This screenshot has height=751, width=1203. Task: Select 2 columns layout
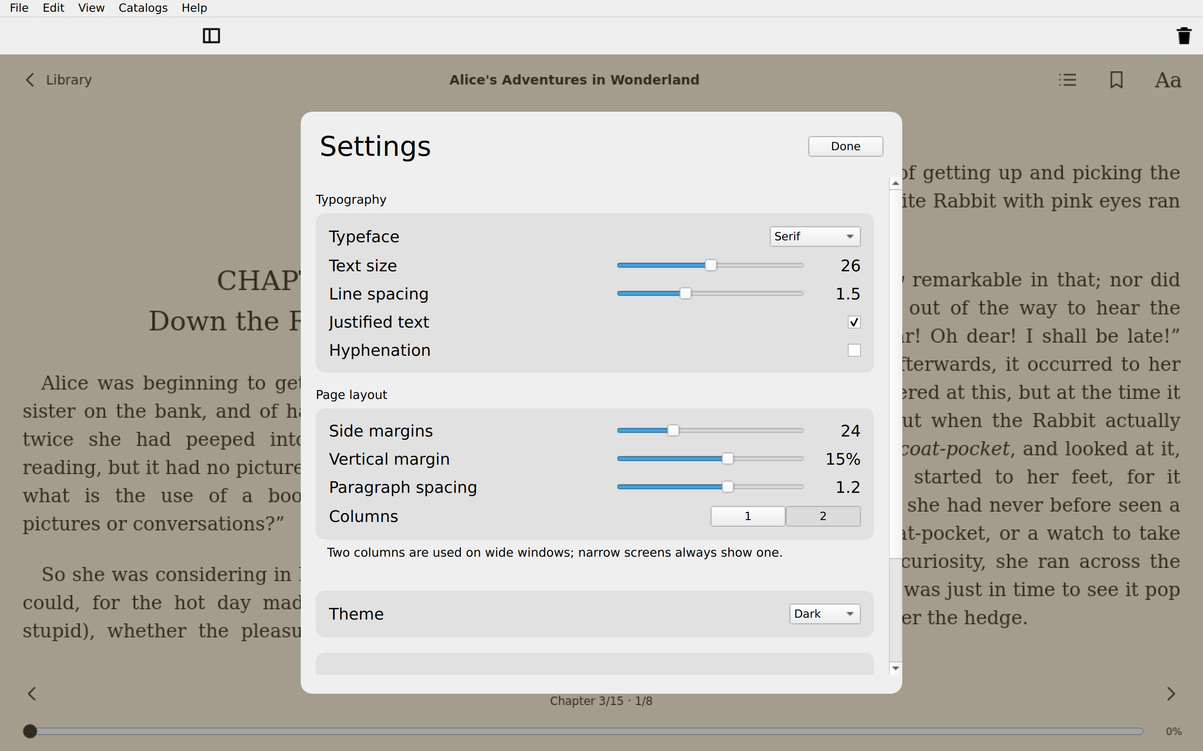pyautogui.click(x=823, y=516)
